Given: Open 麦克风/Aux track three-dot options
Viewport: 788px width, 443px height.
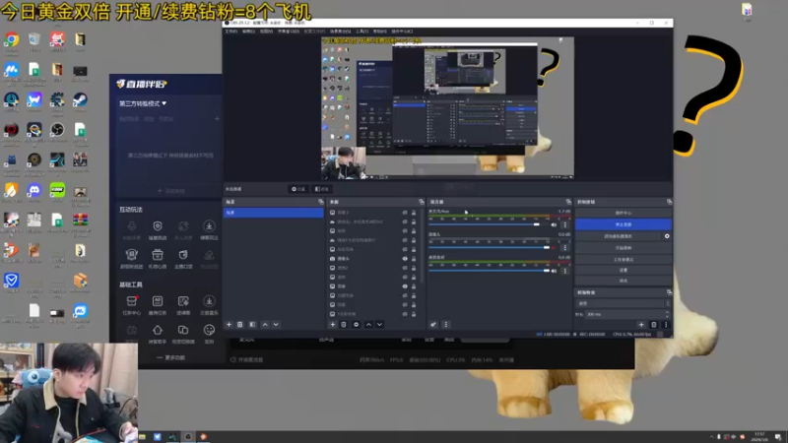Looking at the screenshot, I should pyautogui.click(x=564, y=224).
